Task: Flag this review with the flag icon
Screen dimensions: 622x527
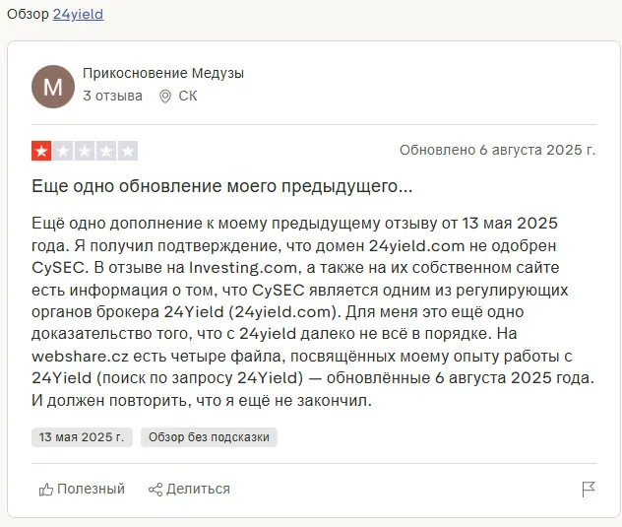Action: coord(589,490)
